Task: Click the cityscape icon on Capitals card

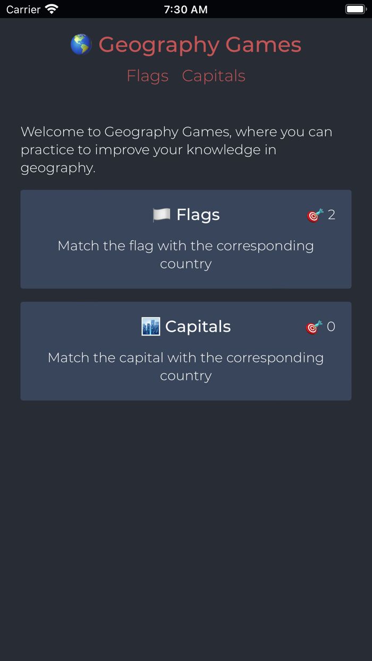Action: [x=150, y=326]
